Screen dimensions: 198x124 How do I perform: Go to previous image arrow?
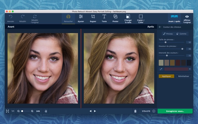pos(91,111)
